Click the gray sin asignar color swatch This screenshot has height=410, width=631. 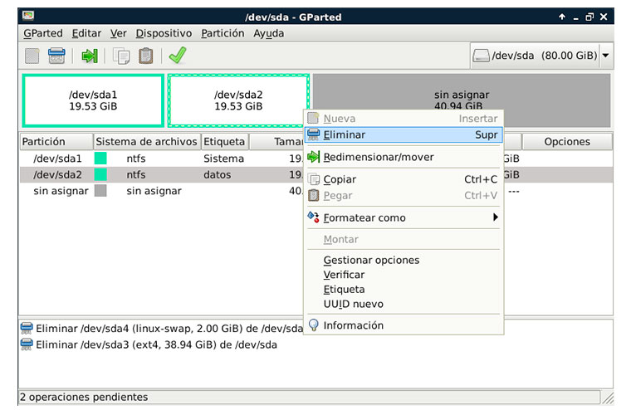pos(100,191)
